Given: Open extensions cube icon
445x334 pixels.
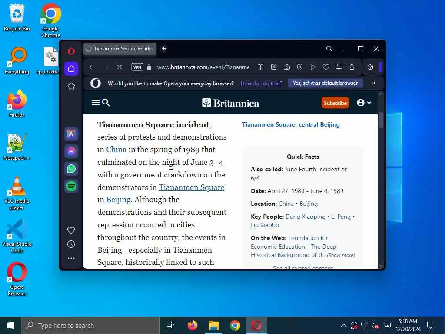Looking at the screenshot, I should tap(370, 67).
